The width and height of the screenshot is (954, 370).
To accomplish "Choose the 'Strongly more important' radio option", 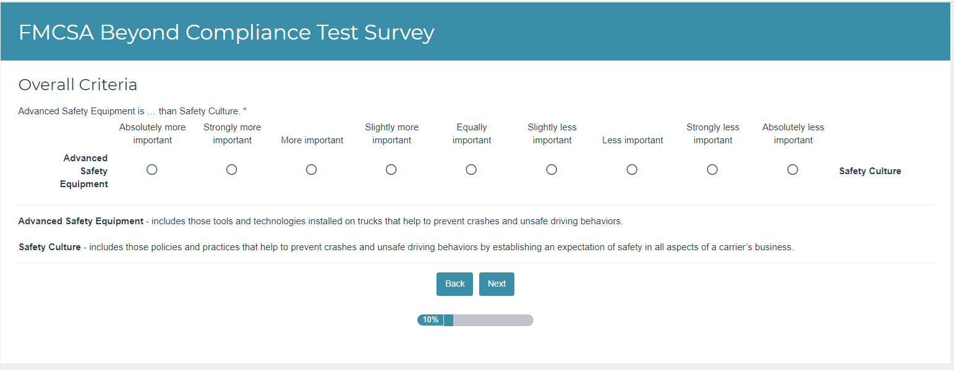I will 232,170.
